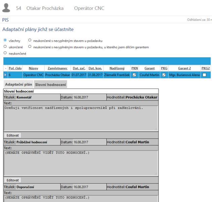The width and height of the screenshot is (212, 202).
Task: Choose 'neukončené s nevyplněným stavem u požadavku' option
Action: [x=30, y=40]
